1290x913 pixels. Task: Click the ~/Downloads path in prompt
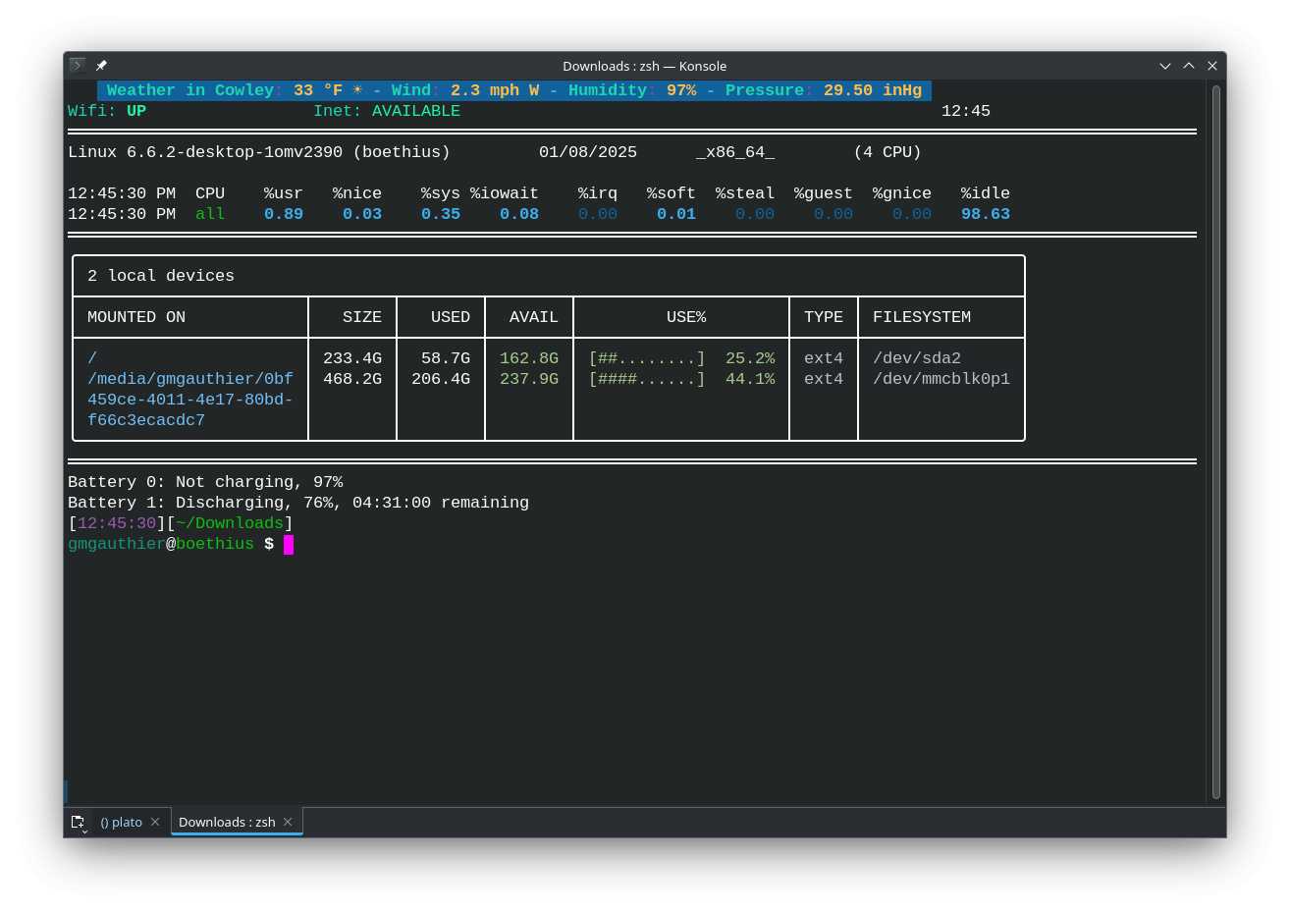tap(230, 523)
